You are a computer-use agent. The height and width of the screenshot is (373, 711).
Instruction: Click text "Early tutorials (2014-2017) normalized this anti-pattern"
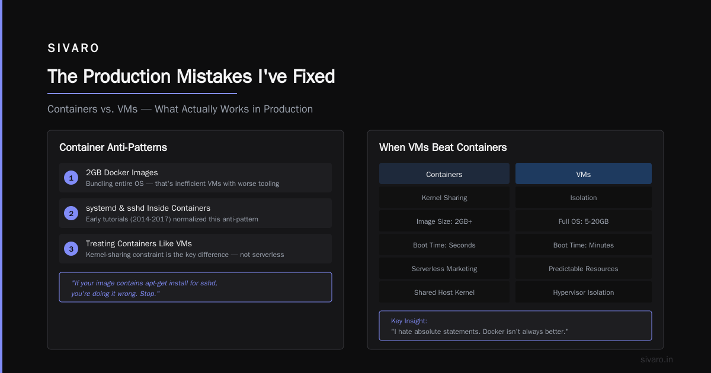(172, 219)
